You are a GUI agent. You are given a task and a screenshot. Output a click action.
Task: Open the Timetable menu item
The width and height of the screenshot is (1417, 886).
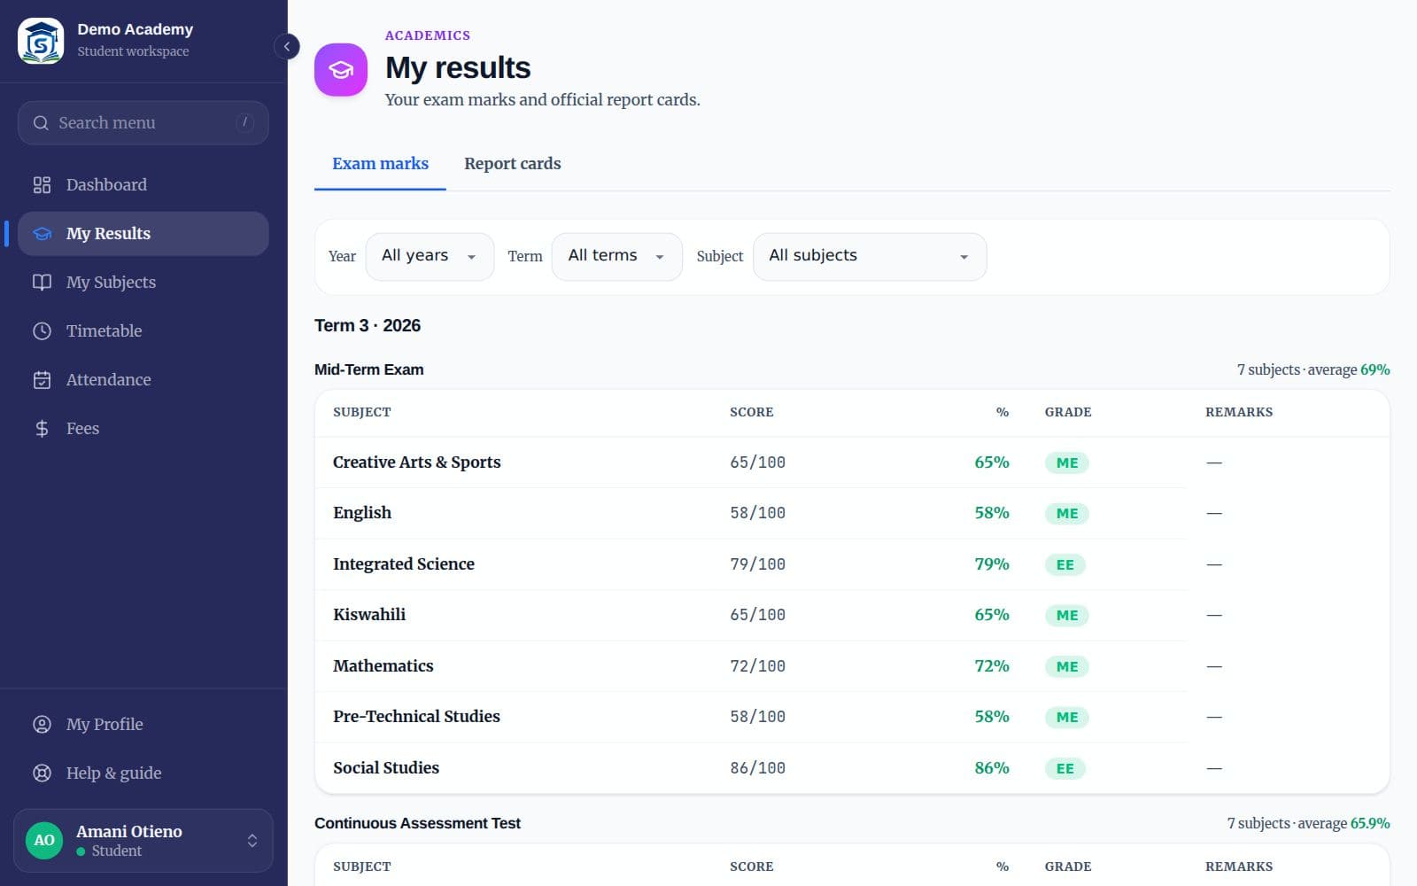point(143,330)
